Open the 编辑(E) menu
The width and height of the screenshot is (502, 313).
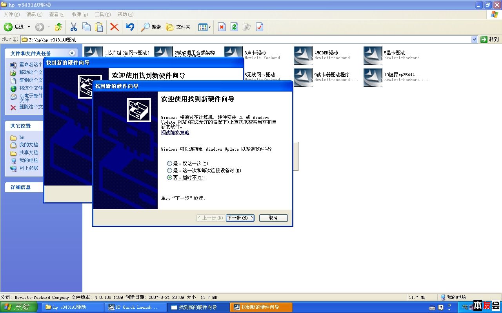click(34, 14)
